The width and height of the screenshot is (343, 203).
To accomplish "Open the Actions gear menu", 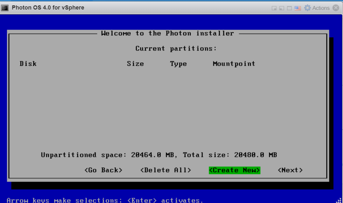I will 320,8.
